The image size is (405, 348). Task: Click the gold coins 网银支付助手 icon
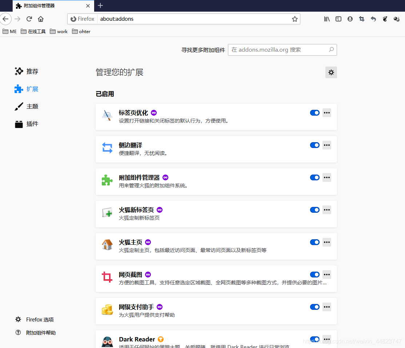pos(107,309)
